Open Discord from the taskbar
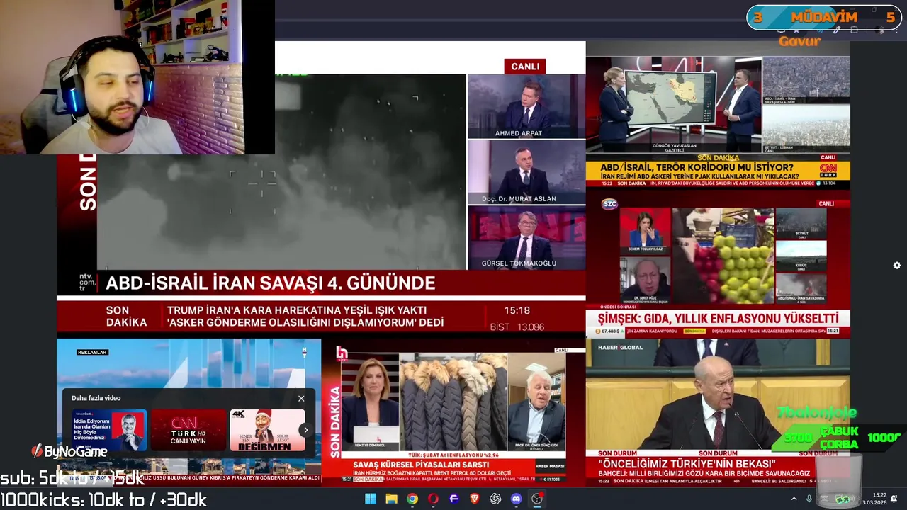Screen dimensions: 907x510 [x=517, y=499]
